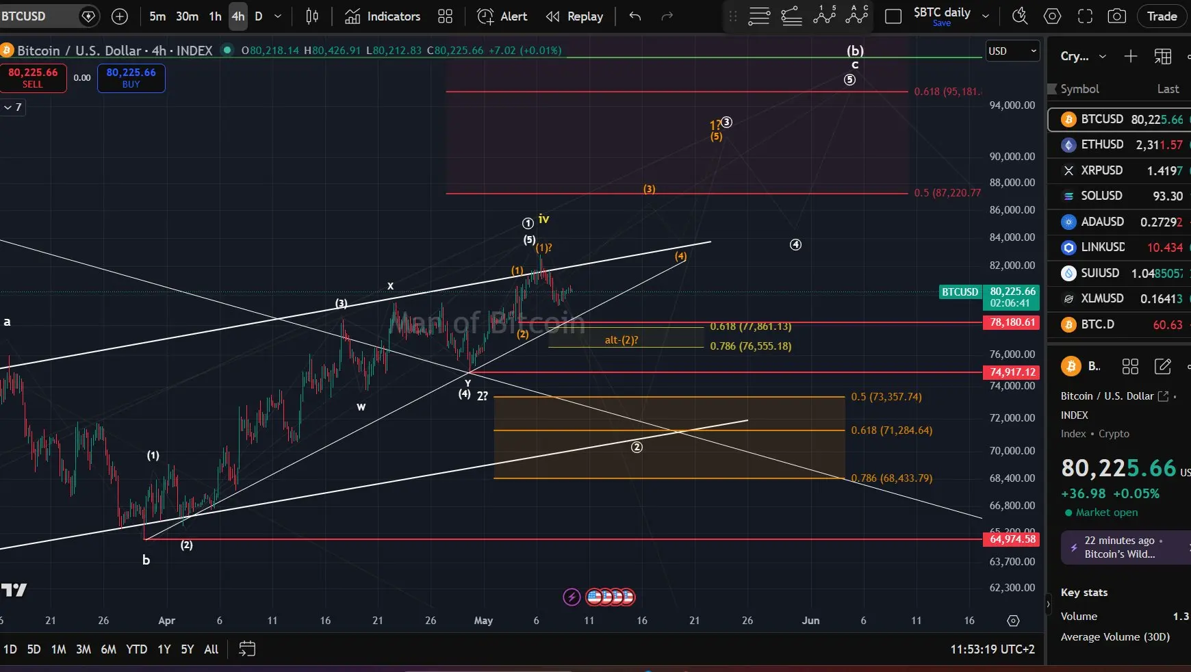This screenshot has width=1191, height=672.
Task: Set chart range to All
Action: click(212, 649)
